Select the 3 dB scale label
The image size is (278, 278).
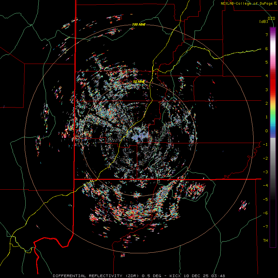(267, 90)
